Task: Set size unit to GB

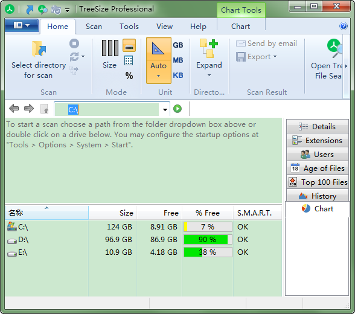Action: click(178, 45)
